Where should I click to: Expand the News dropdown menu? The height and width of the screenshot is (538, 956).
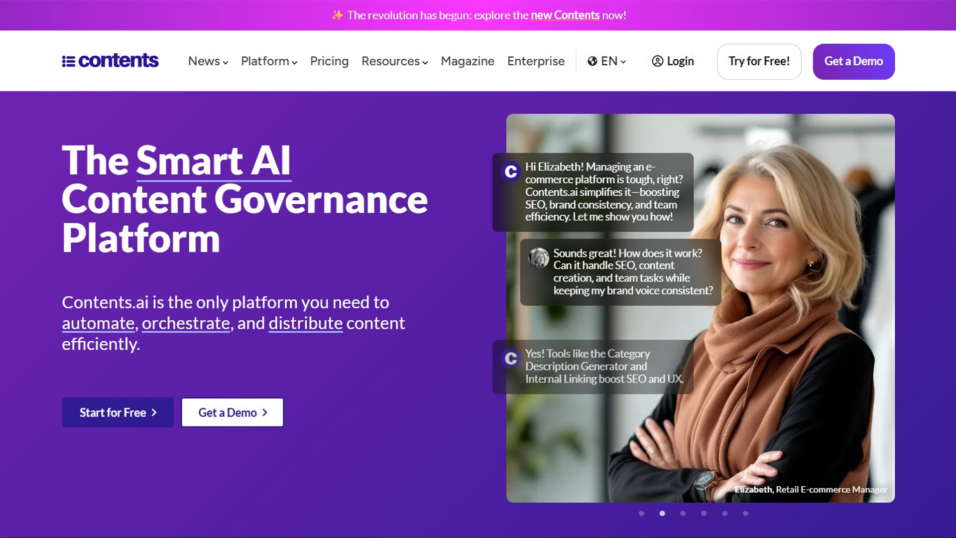coord(208,61)
